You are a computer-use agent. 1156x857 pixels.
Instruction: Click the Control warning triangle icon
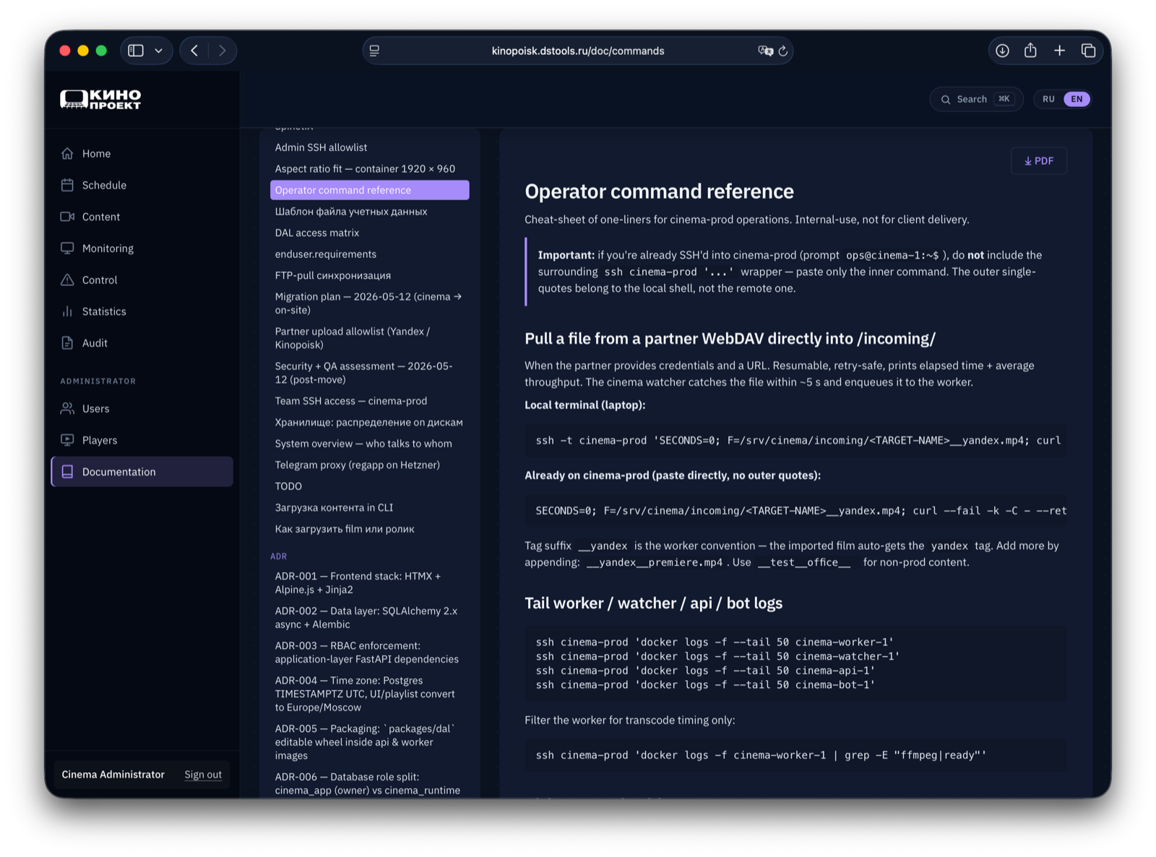(67, 280)
